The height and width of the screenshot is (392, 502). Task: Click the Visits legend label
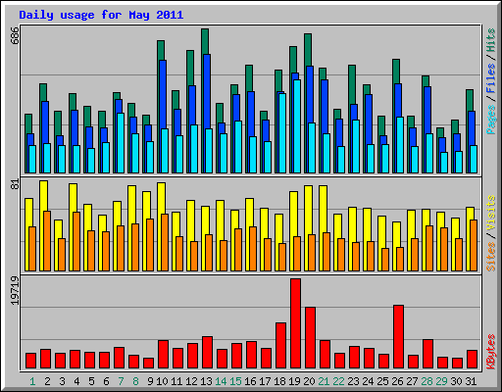pos(491,213)
